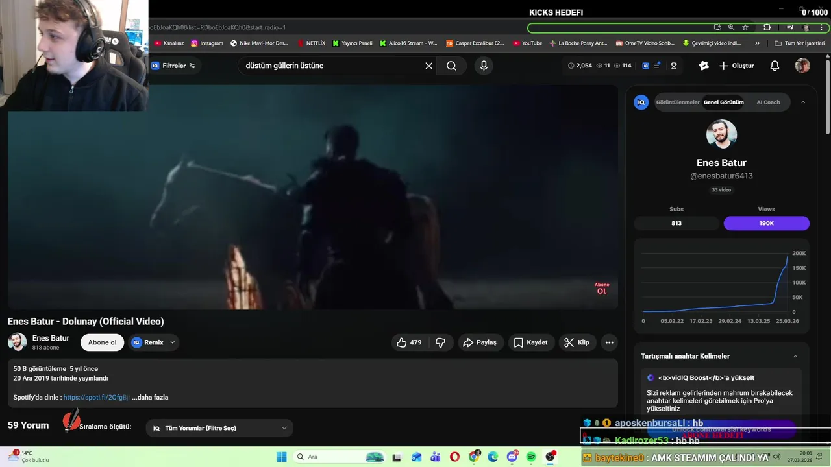Switch to the Görüntülenmeler tab
This screenshot has width=831, height=467.
pyautogui.click(x=677, y=102)
